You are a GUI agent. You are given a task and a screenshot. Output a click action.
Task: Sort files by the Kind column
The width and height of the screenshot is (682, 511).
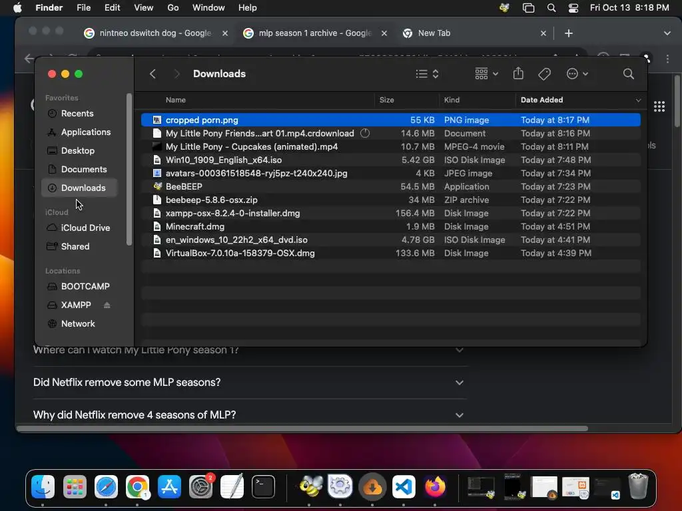click(452, 100)
